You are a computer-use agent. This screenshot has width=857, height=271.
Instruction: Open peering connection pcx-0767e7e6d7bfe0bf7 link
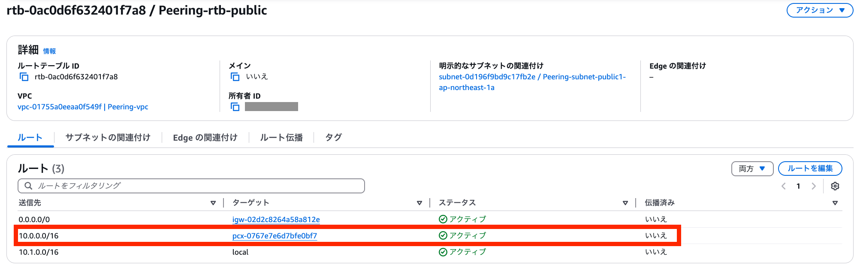(x=275, y=236)
